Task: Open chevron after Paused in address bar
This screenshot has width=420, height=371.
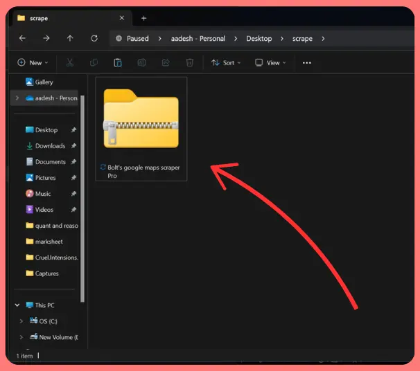Action: (x=159, y=39)
